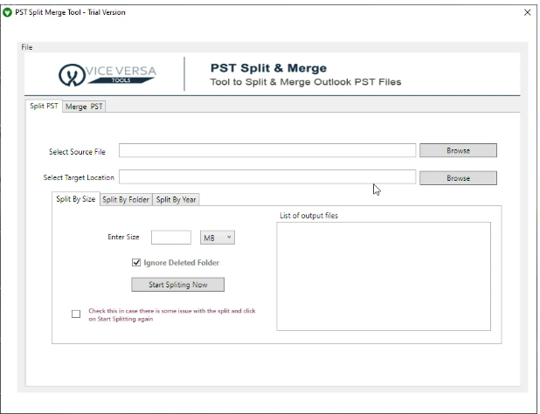Click the PST Split & Merge heading
The height and width of the screenshot is (414, 540).
[268, 68]
